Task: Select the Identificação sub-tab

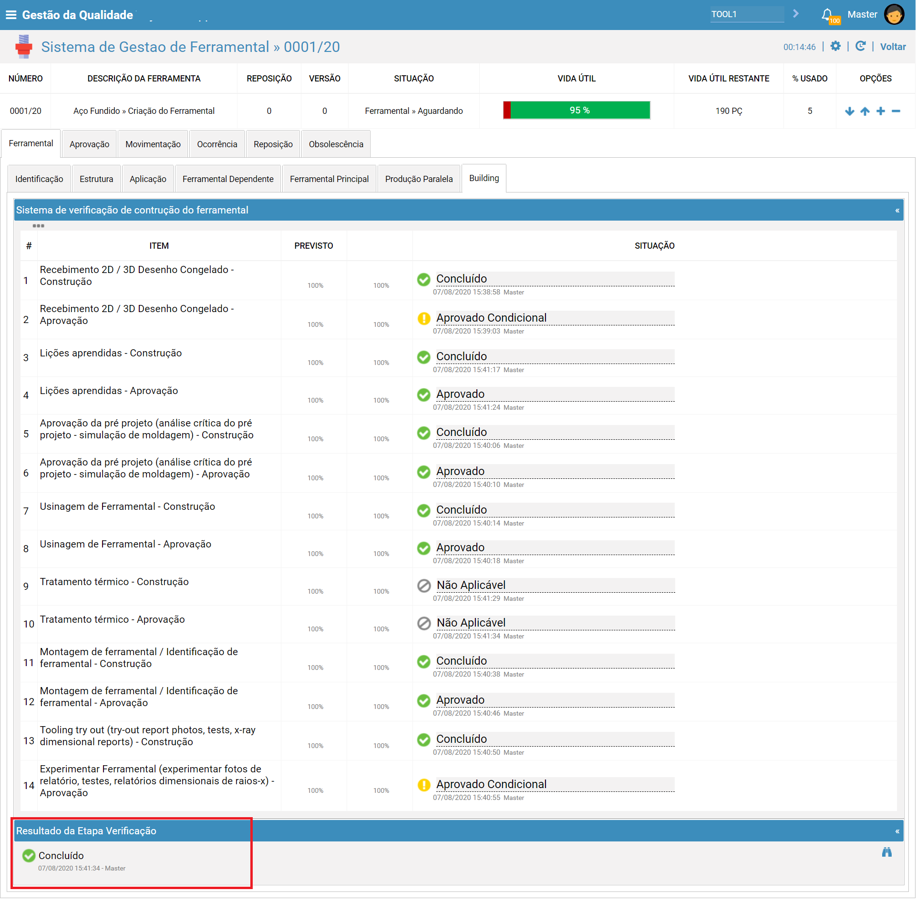Action: point(39,179)
